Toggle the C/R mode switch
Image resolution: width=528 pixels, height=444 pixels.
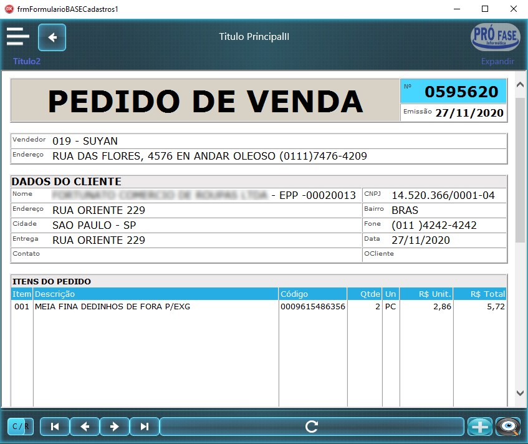19,427
